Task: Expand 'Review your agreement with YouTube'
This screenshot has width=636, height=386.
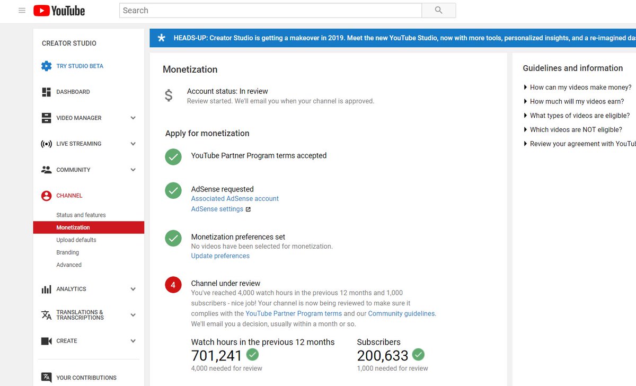Action: 579,144
